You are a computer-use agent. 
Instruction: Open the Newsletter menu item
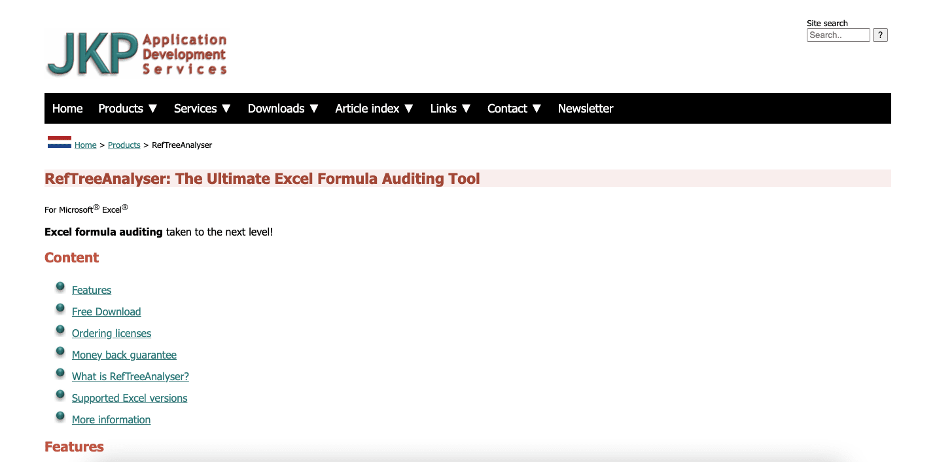[x=586, y=109]
